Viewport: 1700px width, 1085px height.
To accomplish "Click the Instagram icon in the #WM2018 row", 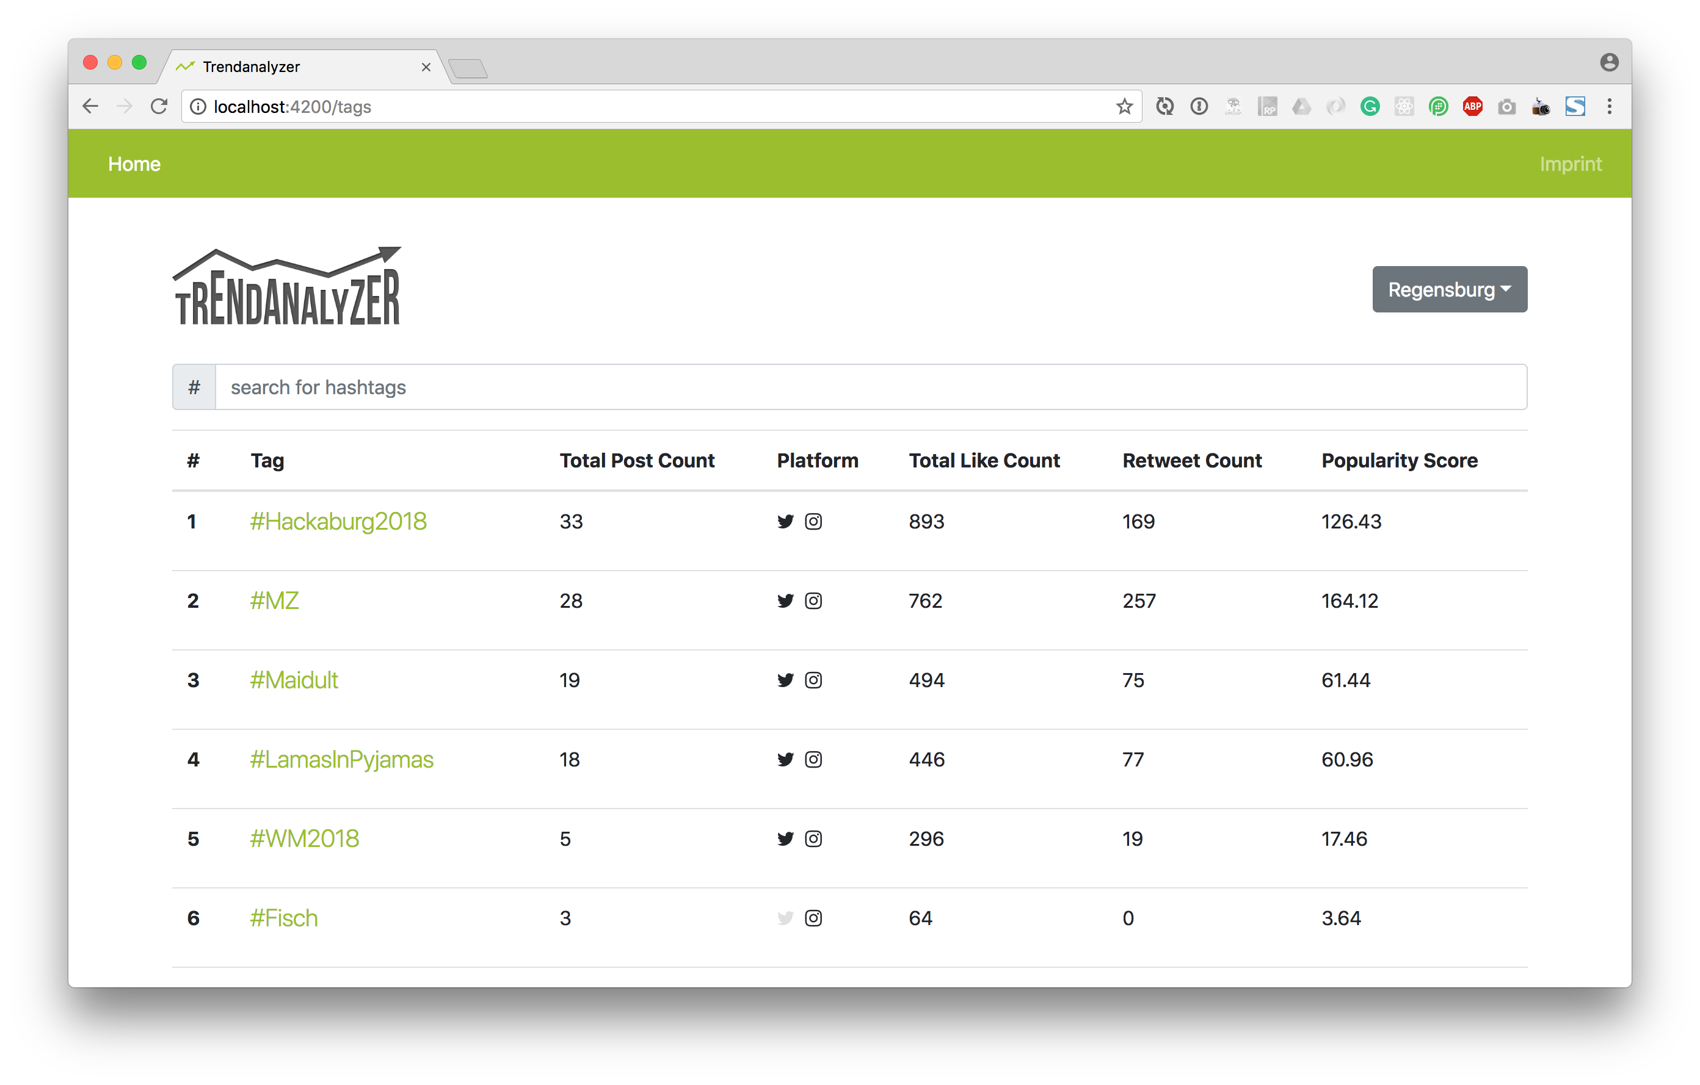I will (813, 839).
